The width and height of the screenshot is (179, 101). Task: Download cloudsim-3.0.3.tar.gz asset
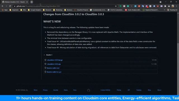55,60
